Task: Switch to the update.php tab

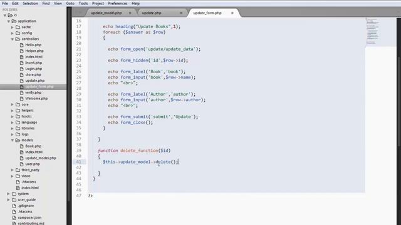Action: point(152,12)
